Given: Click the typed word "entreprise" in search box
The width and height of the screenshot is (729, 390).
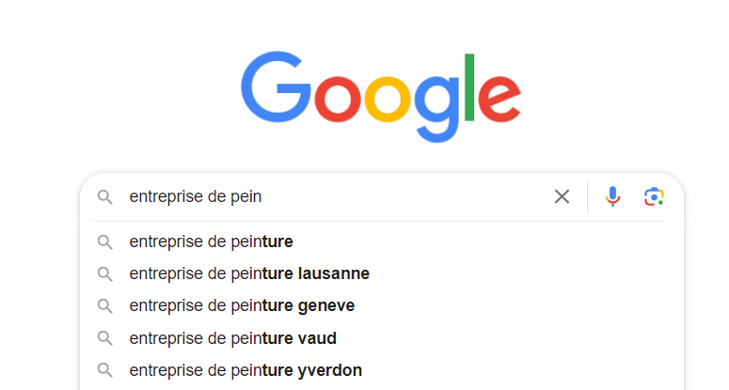Looking at the screenshot, I should click(166, 197).
